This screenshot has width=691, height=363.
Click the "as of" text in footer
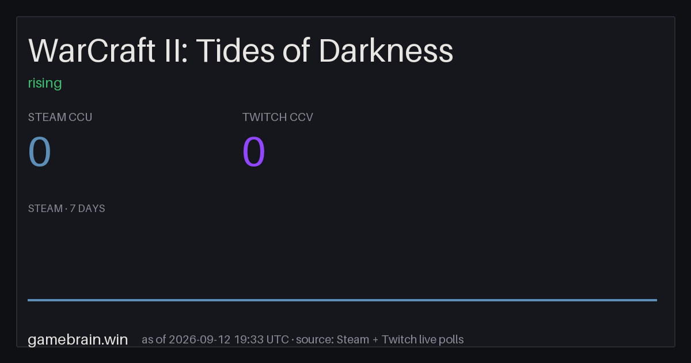[x=154, y=339]
